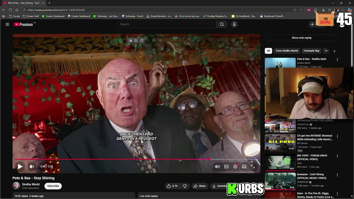
Task: Open 'honestav - Livin' Wrong' title
Action: pos(312,176)
